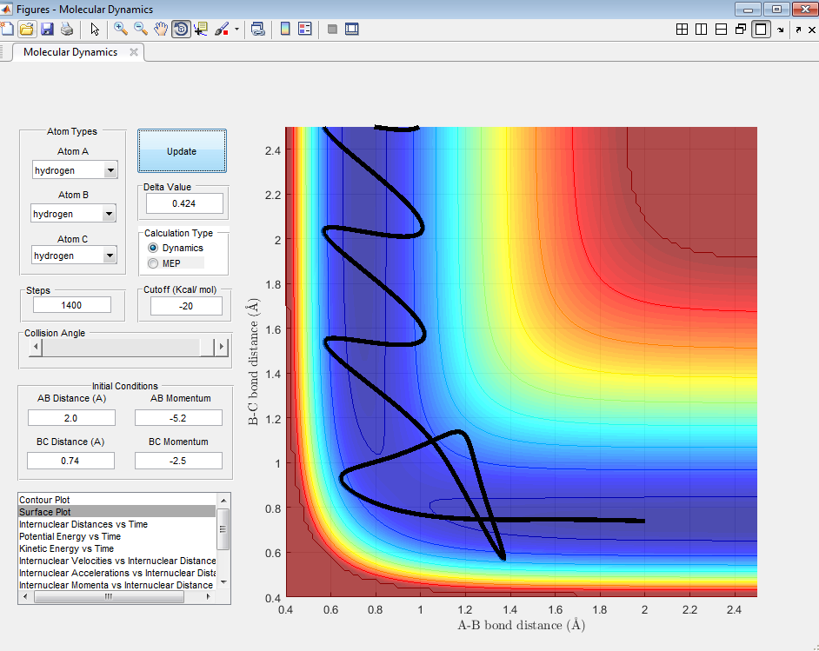Tile figures in a grid layout

[x=682, y=29]
